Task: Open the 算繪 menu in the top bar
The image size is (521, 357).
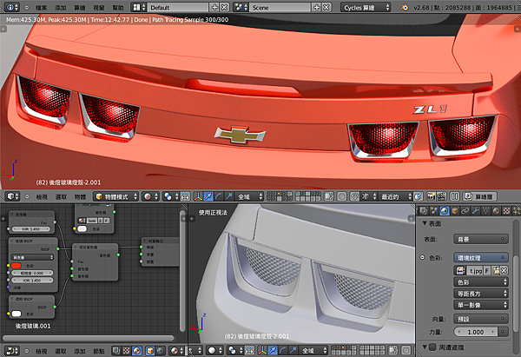Action: pyautogui.click(x=80, y=7)
